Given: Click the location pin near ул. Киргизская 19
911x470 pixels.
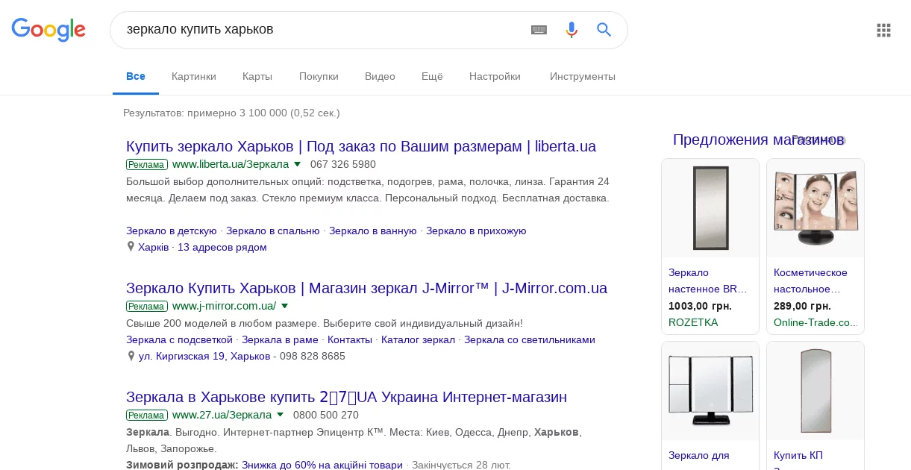Looking at the screenshot, I should (131, 357).
